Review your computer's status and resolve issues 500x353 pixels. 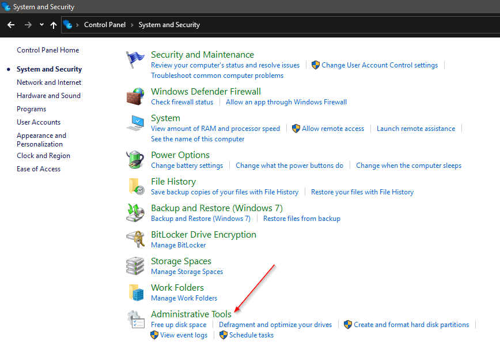(225, 65)
